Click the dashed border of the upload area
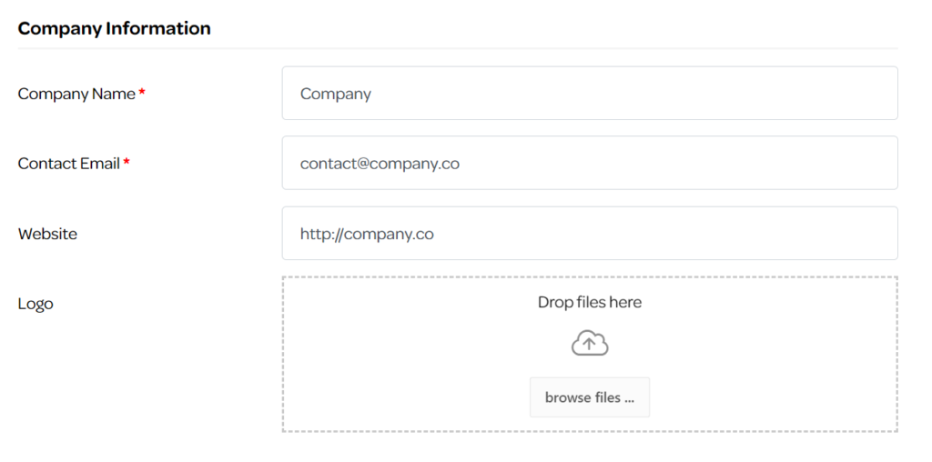932x462 pixels. (590, 276)
